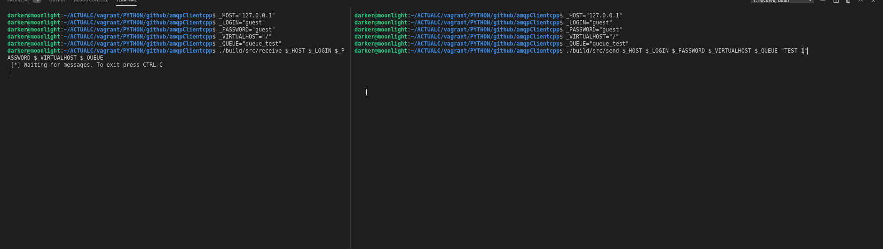Screen dimensions: 883x249
Task: Switch to the PROBLEMS panel tab
Action: click(x=18, y=1)
